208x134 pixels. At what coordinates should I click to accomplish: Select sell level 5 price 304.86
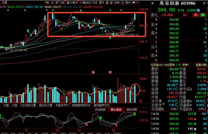point(174,20)
